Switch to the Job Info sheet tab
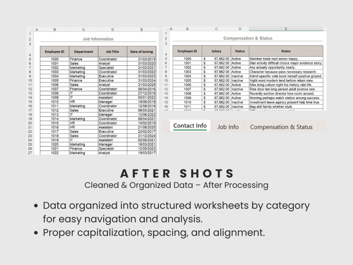 click(228, 127)
